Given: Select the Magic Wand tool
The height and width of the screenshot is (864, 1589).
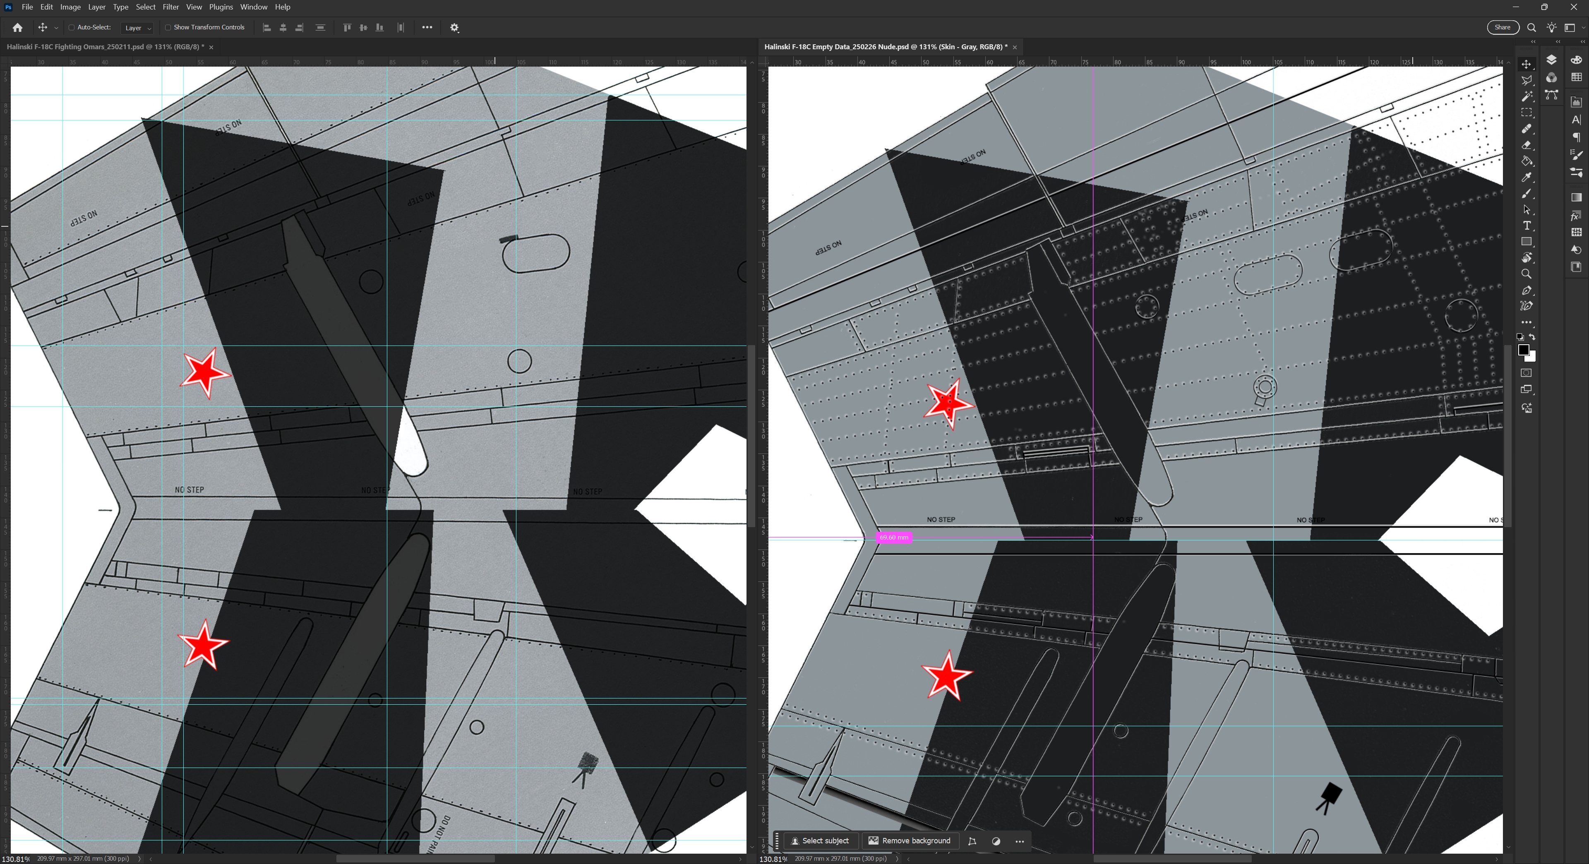Looking at the screenshot, I should [1526, 96].
